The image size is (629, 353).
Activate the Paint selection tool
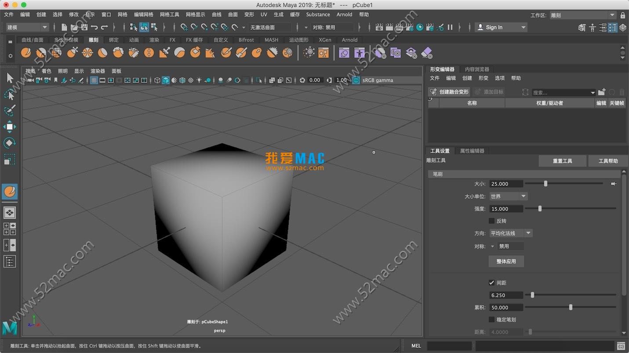tap(10, 111)
